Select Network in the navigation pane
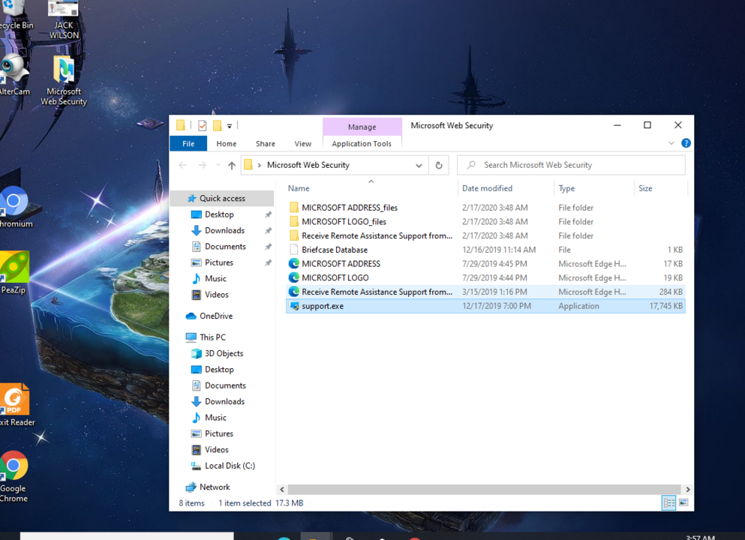Screen dimensions: 745x540 [x=215, y=487]
